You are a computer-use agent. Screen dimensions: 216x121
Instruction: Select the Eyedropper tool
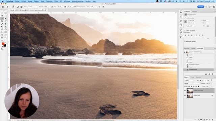click(5, 21)
